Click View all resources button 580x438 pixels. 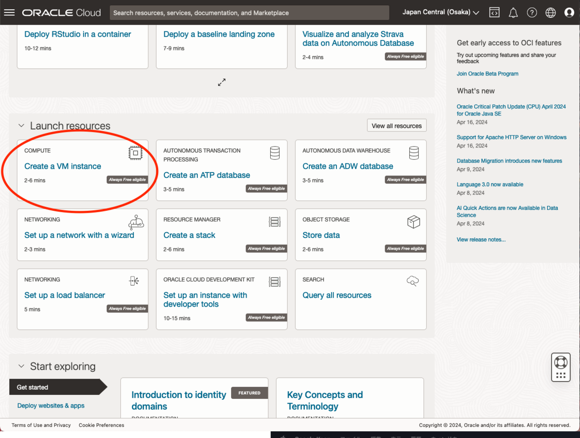tap(397, 126)
